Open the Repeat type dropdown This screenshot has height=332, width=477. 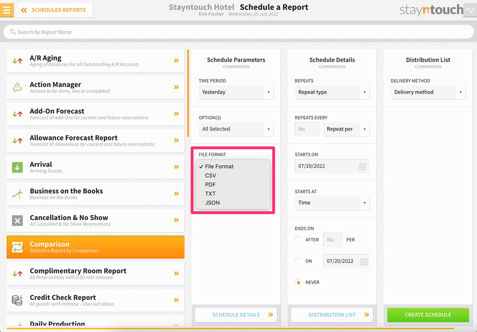(332, 92)
